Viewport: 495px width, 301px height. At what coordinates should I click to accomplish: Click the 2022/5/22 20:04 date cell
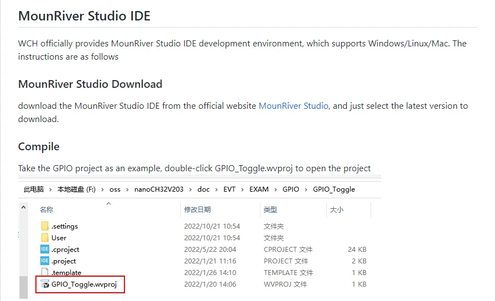(x=210, y=249)
